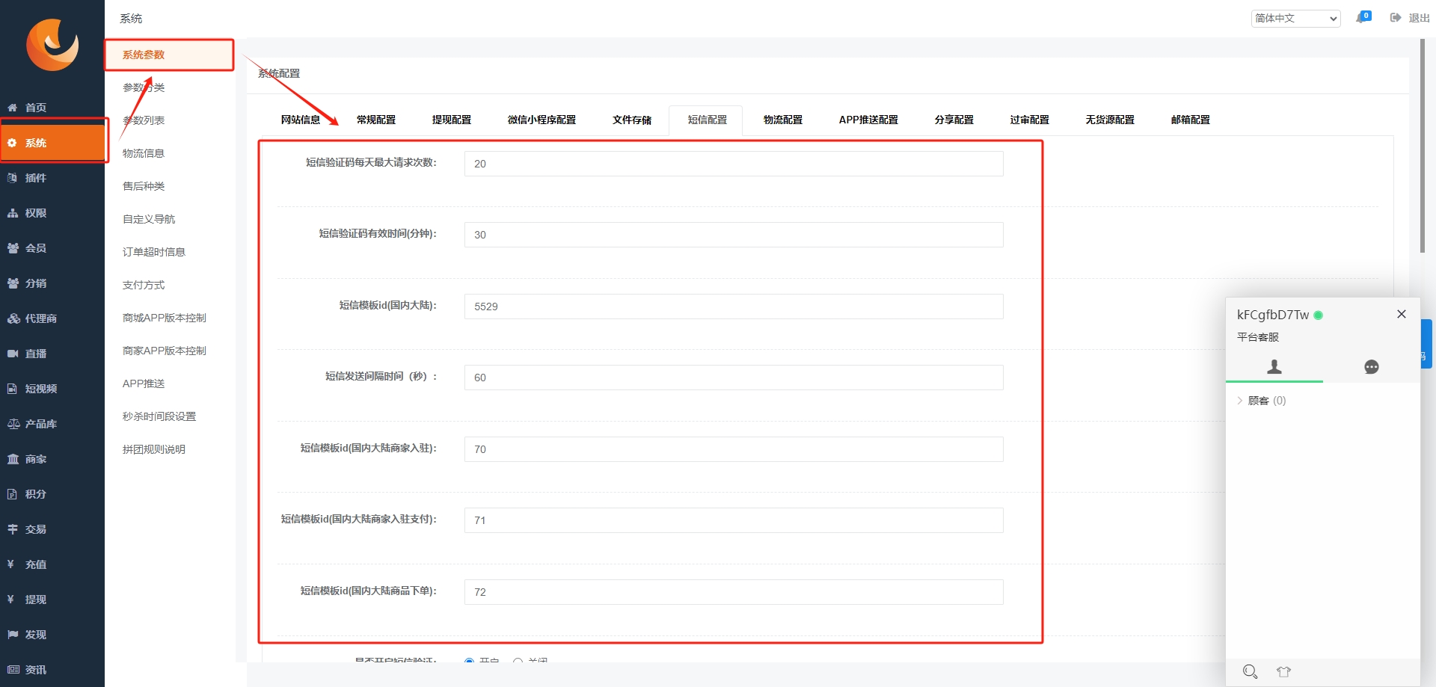Click the orange crescent logo
Screen dimensions: 1436x687
(x=52, y=45)
